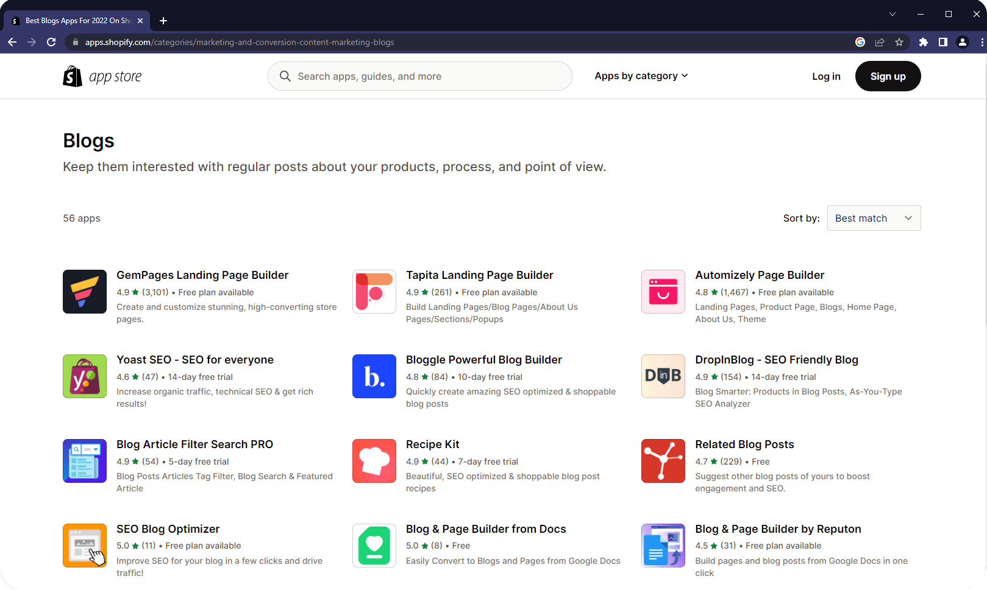Image resolution: width=987 pixels, height=590 pixels.
Task: Open browser extensions puzzle icon
Action: pos(924,42)
